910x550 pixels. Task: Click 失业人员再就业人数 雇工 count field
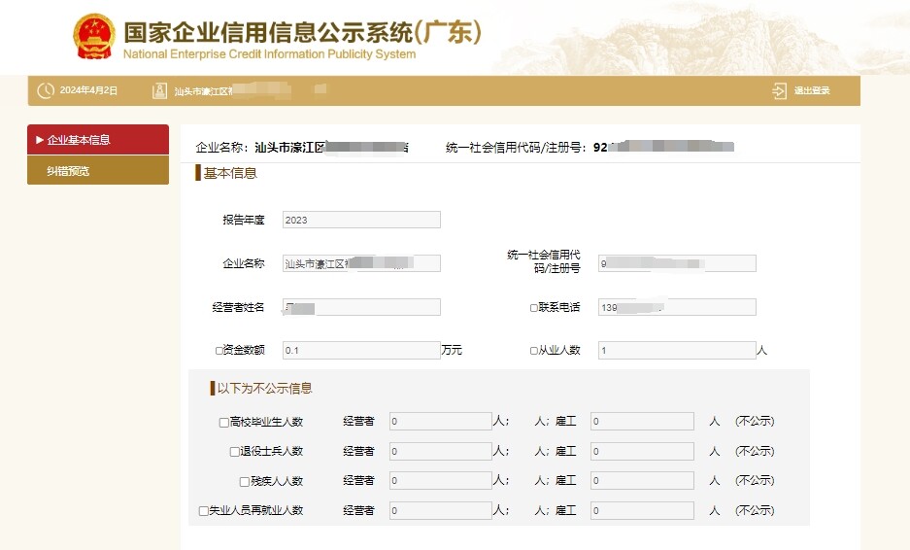[642, 510]
